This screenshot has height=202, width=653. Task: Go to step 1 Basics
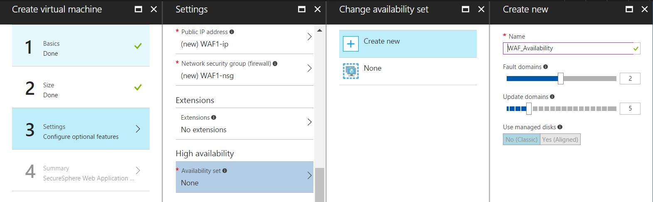pyautogui.click(x=81, y=46)
